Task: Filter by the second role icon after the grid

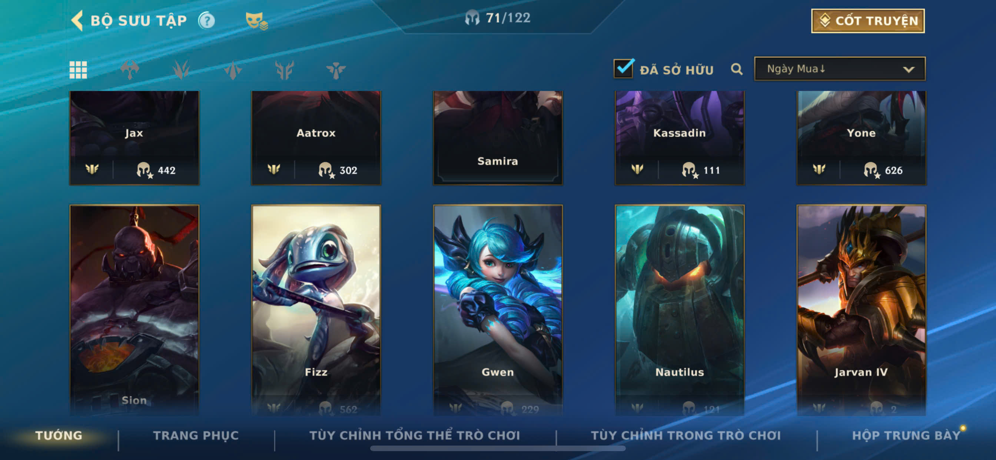Action: 181,70
